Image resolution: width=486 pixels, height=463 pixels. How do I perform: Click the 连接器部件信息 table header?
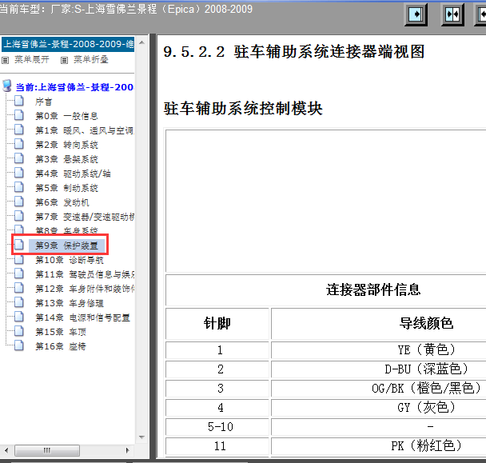(x=373, y=289)
